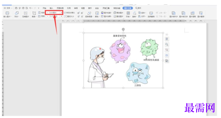Click the Decrease Brightness icon

(x=82, y=17)
